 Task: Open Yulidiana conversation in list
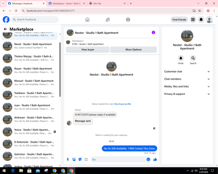(x=30, y=95)
